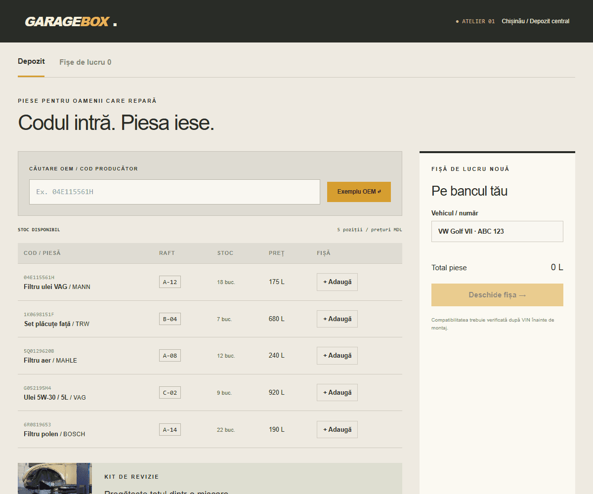Click the Deschide fișa button
This screenshot has width=593, height=494.
tap(497, 295)
